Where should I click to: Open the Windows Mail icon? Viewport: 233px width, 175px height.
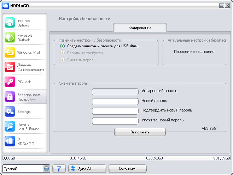point(10,53)
